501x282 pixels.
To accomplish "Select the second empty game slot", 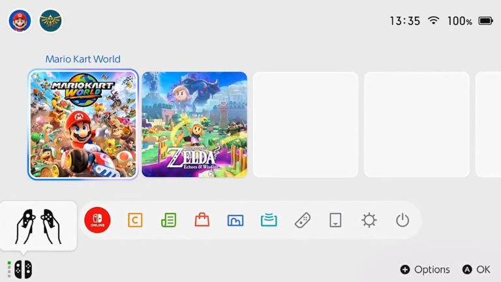I will [417, 125].
